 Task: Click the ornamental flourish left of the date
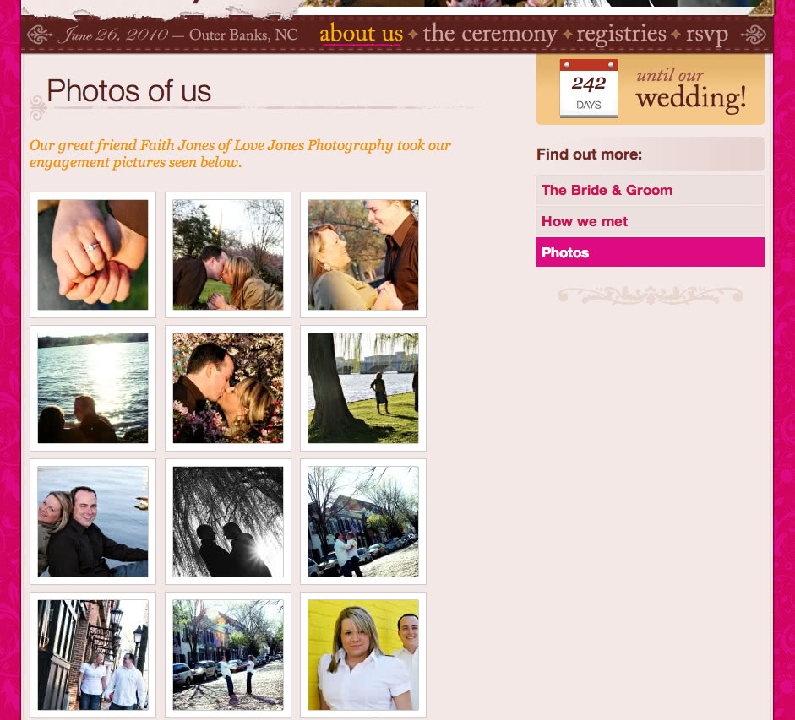pos(41,35)
